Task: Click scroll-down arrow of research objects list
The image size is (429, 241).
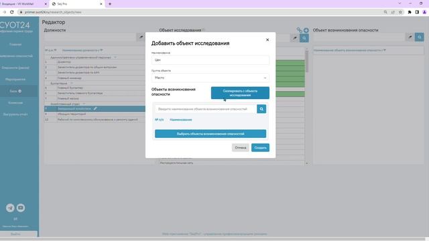Action: (307, 163)
